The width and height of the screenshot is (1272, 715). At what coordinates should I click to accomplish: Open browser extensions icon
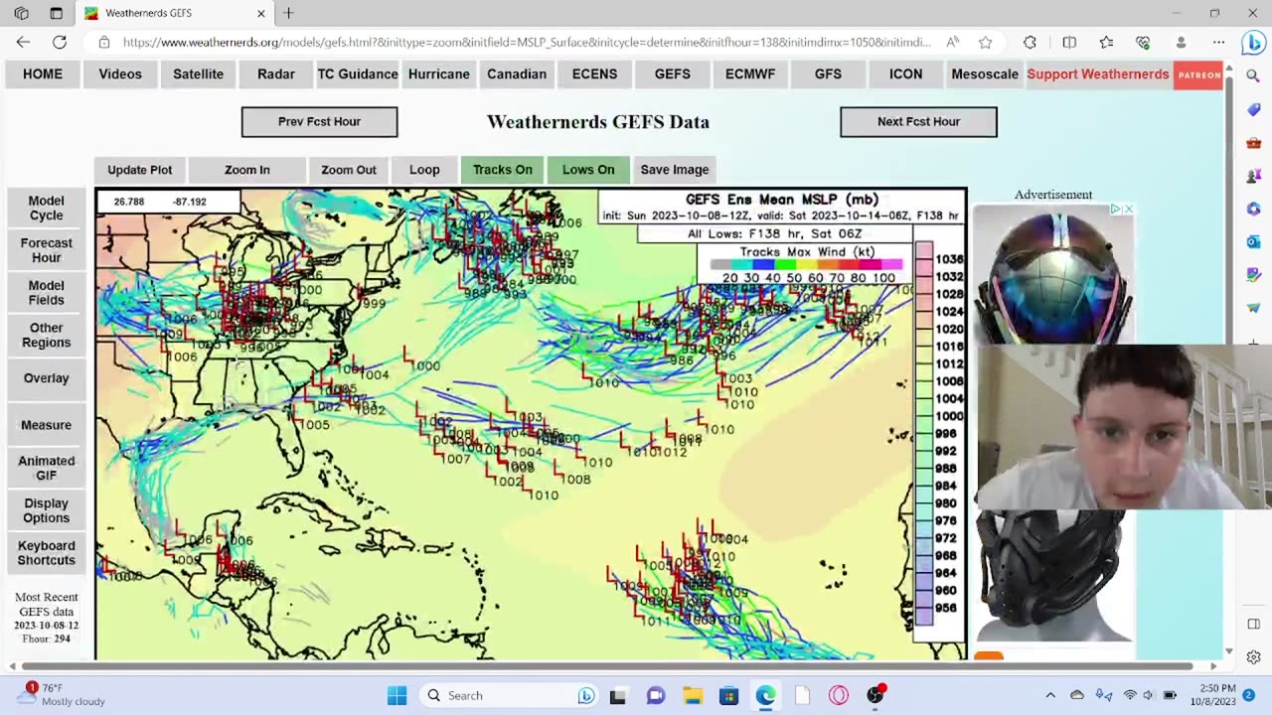1030,43
